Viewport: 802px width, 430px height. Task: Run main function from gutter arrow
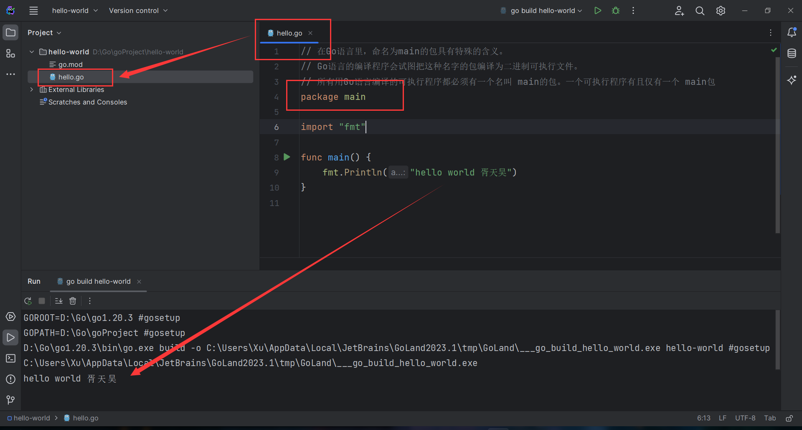click(287, 157)
